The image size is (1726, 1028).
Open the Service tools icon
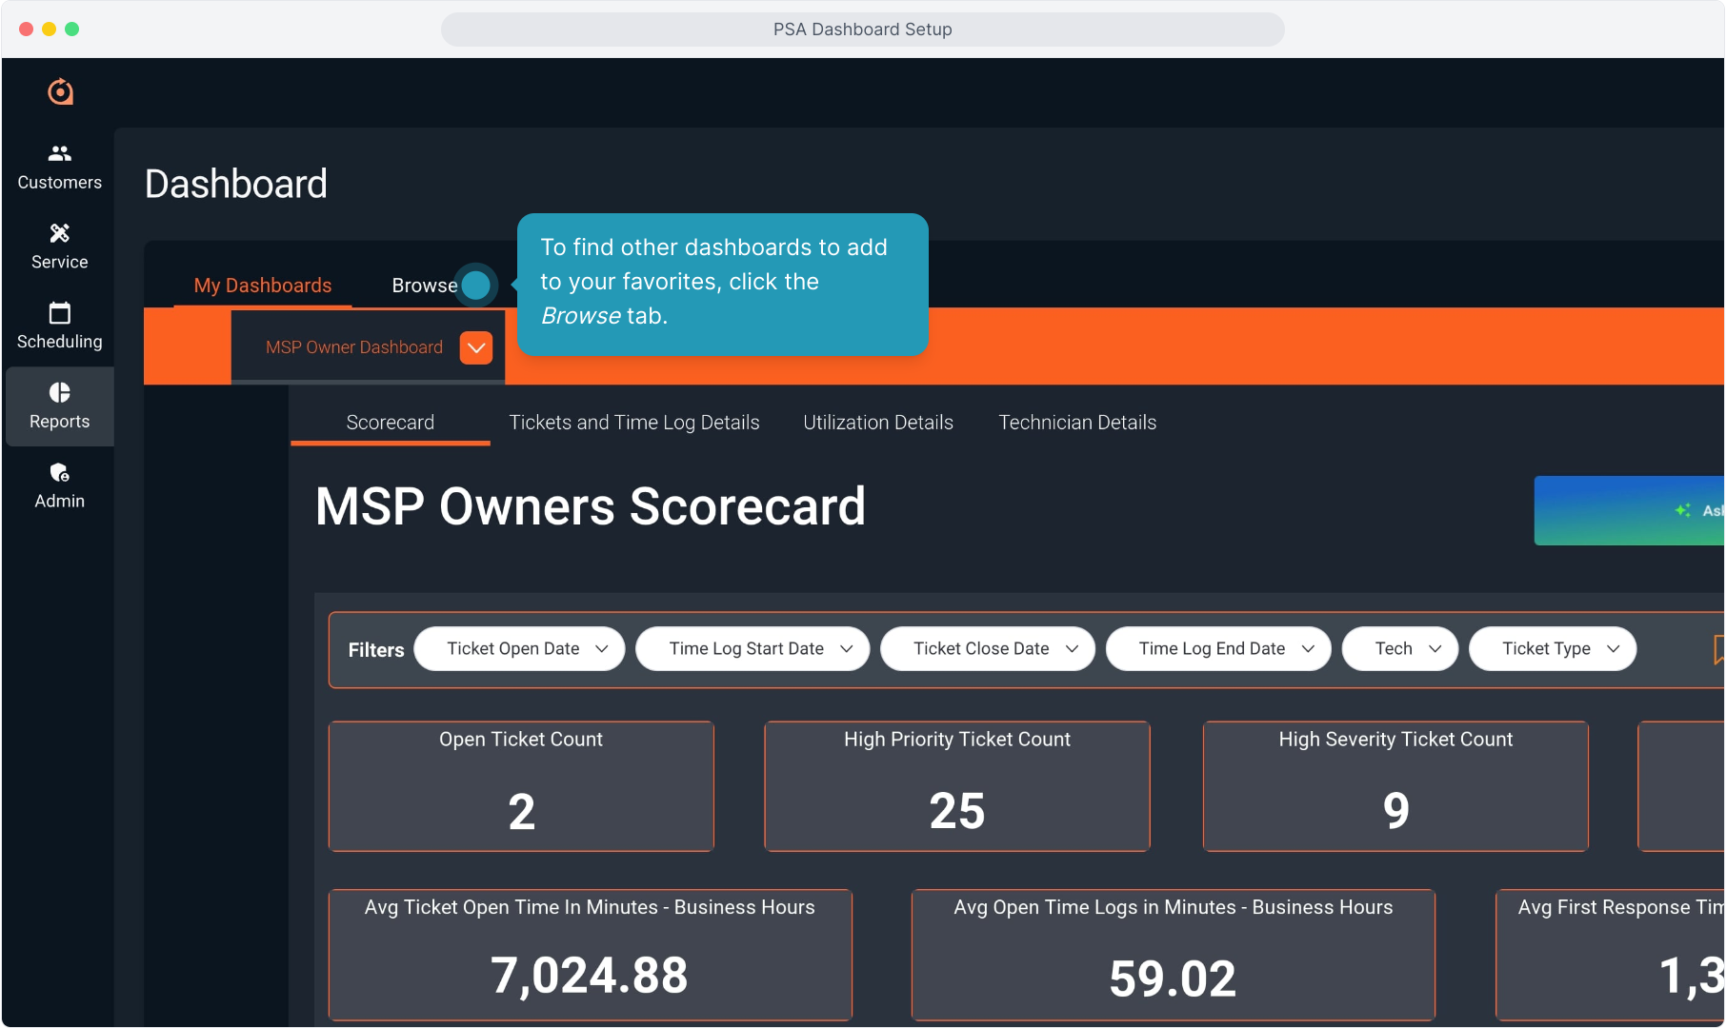click(x=60, y=233)
